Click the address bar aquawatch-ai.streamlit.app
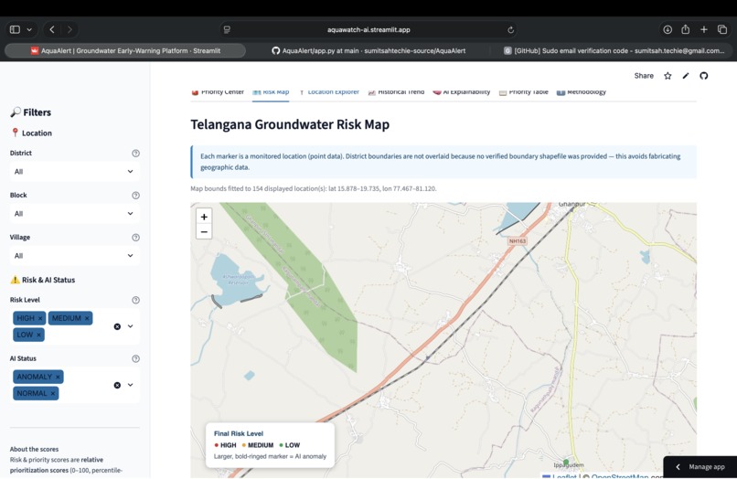Image resolution: width=737 pixels, height=479 pixels. (368, 29)
